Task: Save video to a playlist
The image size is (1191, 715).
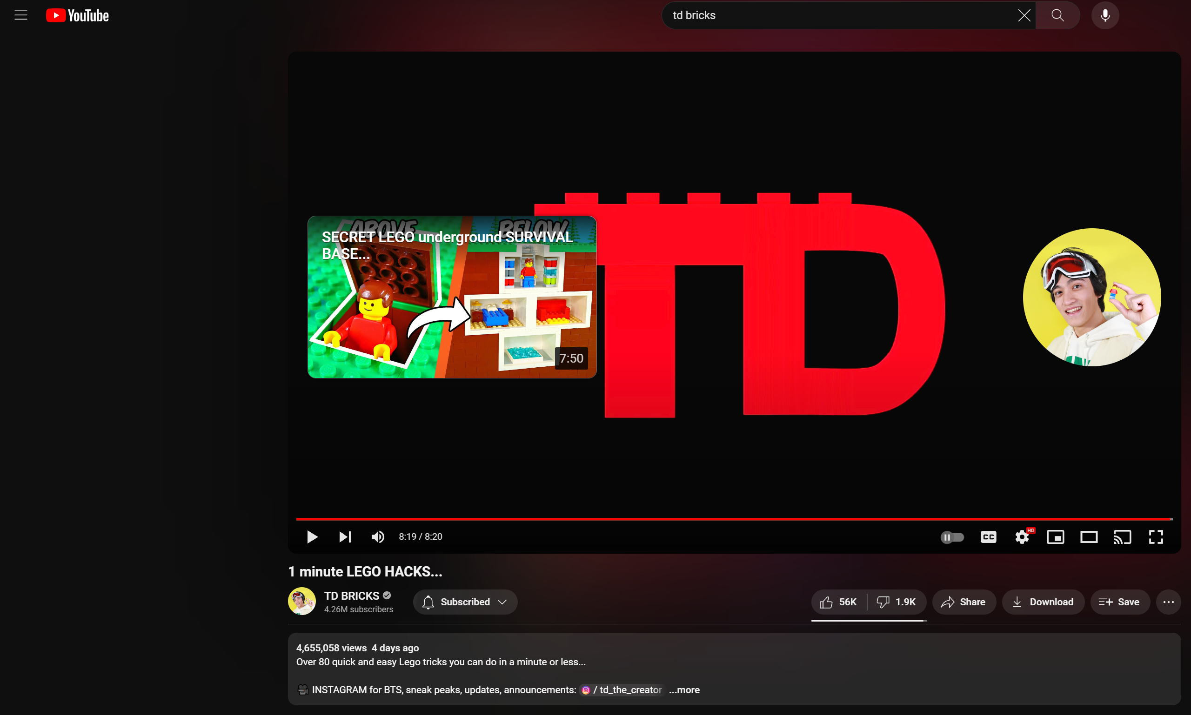Action: [1120, 602]
